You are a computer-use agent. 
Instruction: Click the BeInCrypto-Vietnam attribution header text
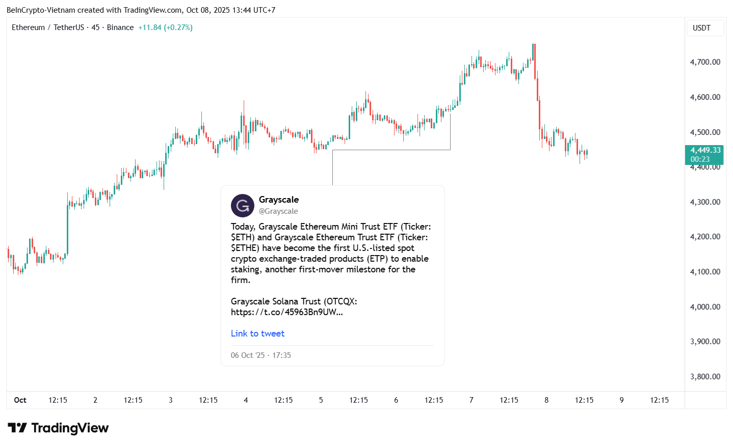[141, 10]
